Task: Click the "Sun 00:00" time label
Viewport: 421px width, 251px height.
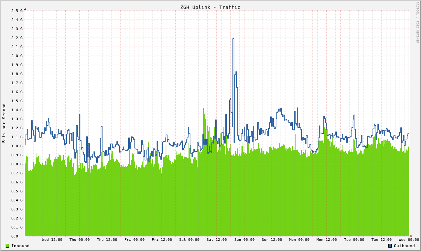Action: tap(244, 239)
